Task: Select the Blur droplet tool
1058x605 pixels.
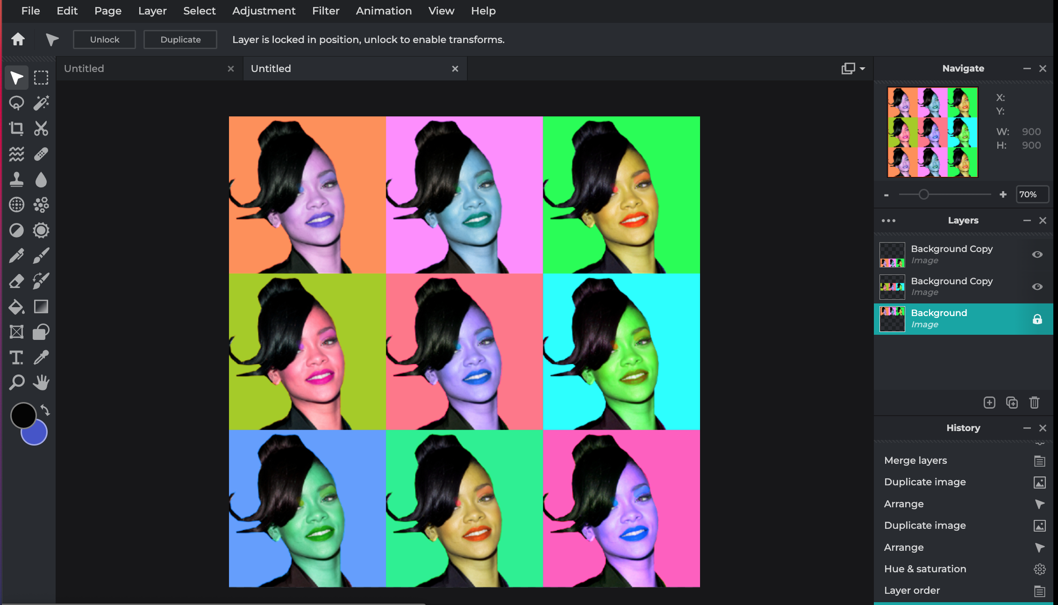Action: pos(41,179)
